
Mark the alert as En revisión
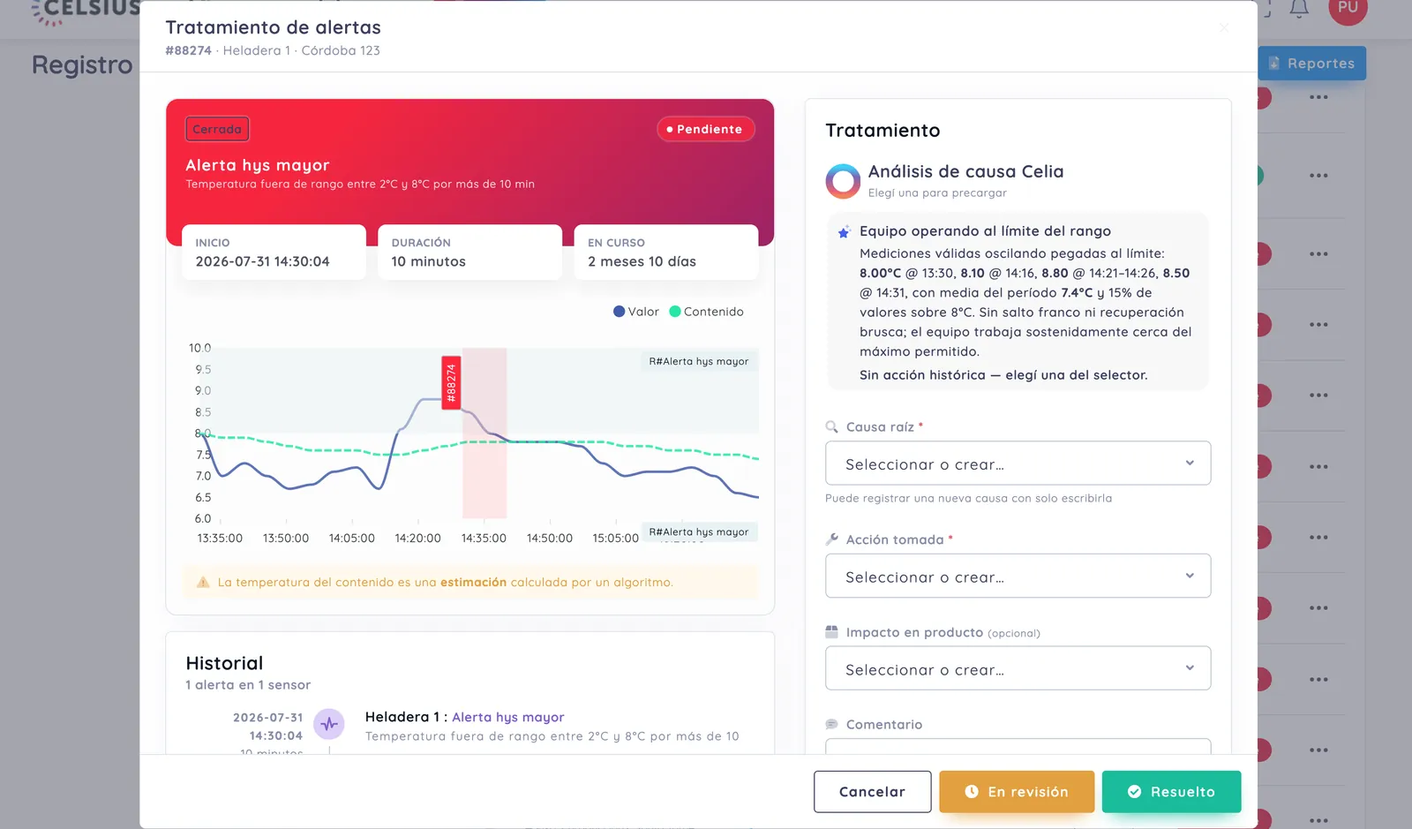[x=1017, y=792]
